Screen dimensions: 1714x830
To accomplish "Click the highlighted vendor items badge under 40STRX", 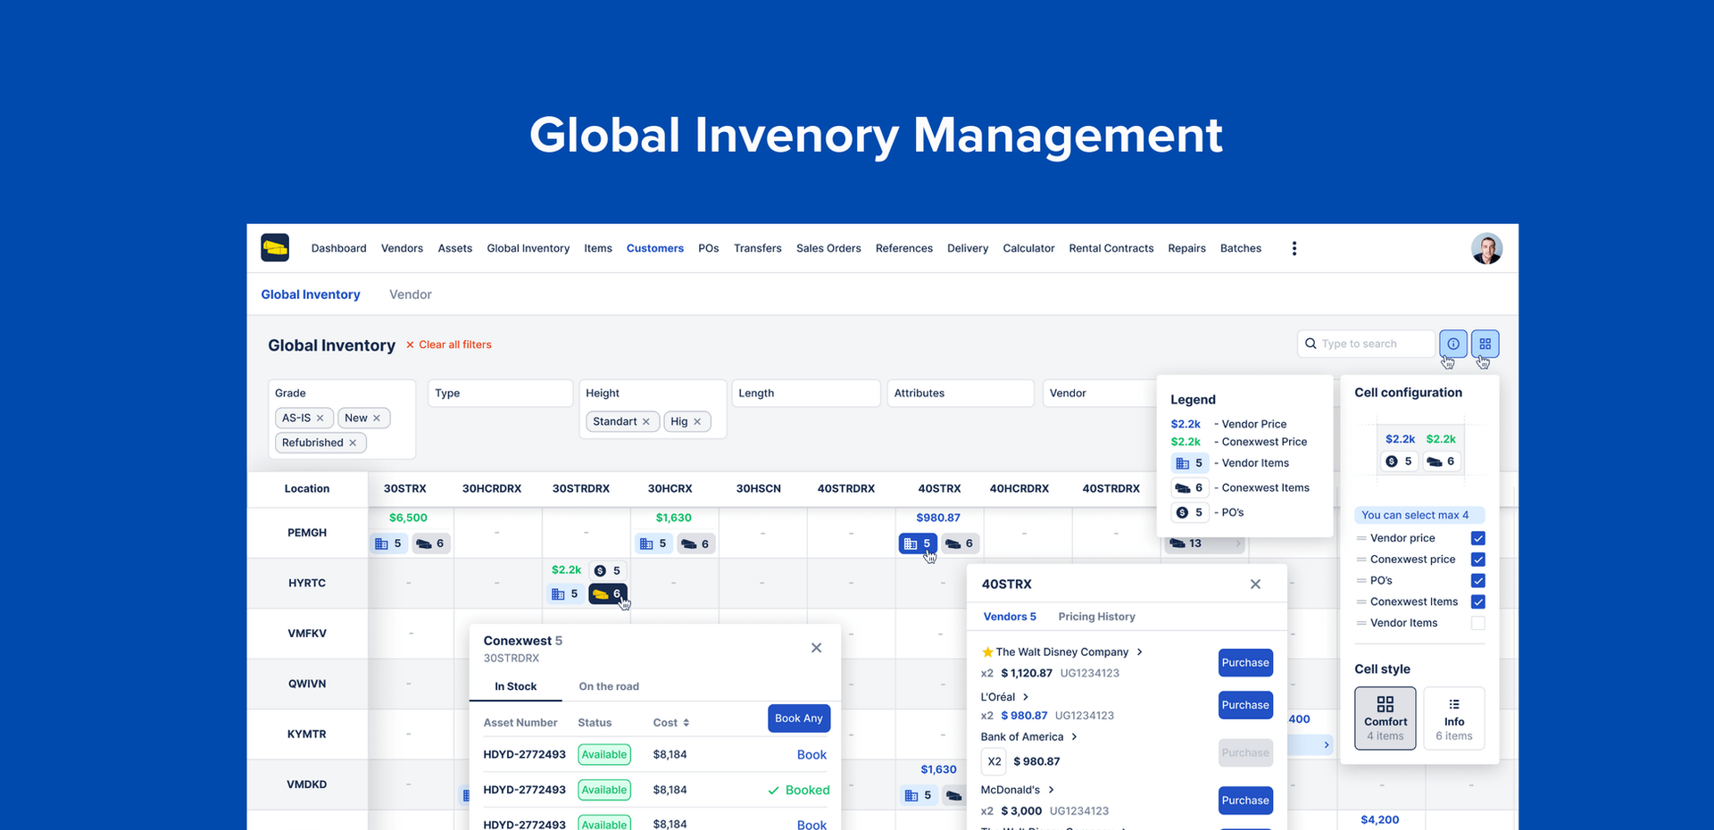I will click(917, 543).
